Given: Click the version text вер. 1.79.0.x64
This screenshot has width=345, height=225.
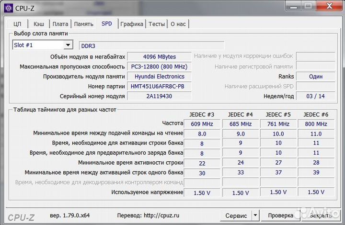Looking at the screenshot, I should tap(70, 215).
